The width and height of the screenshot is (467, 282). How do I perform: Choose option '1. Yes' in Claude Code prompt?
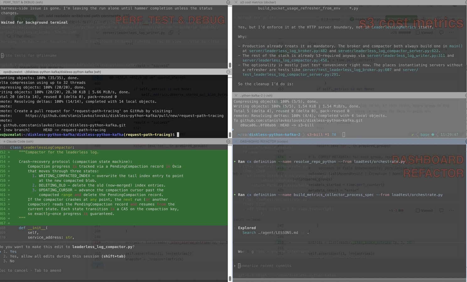tap(10, 252)
